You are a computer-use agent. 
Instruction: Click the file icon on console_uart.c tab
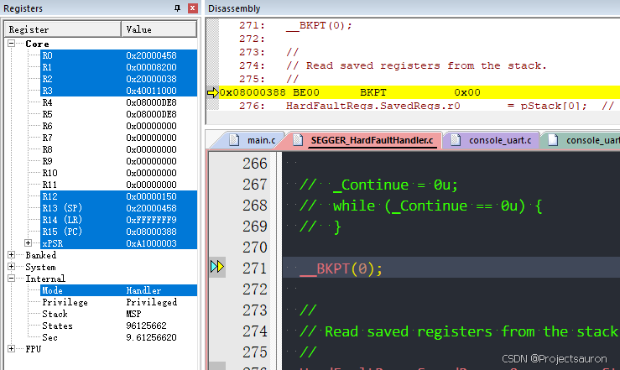455,139
